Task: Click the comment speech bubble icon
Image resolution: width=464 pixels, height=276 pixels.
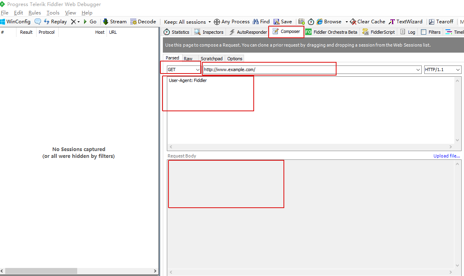Action: click(38, 22)
